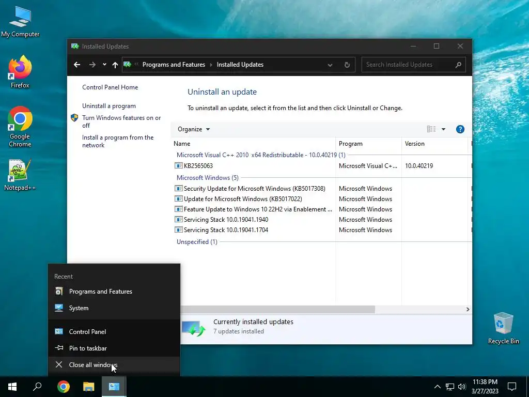
Task: Select the Firefox desktop icon
Action: 20,72
